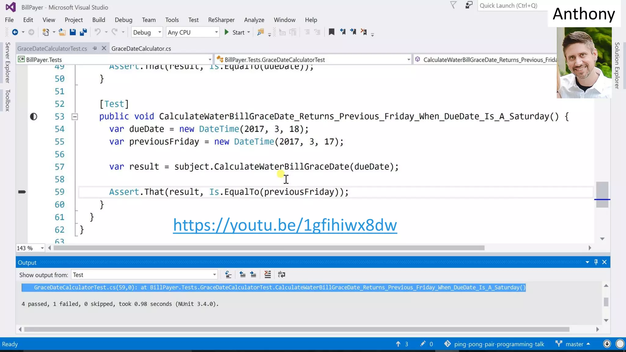Click the Save All toolbar icon
The height and width of the screenshot is (352, 626).
click(83, 32)
